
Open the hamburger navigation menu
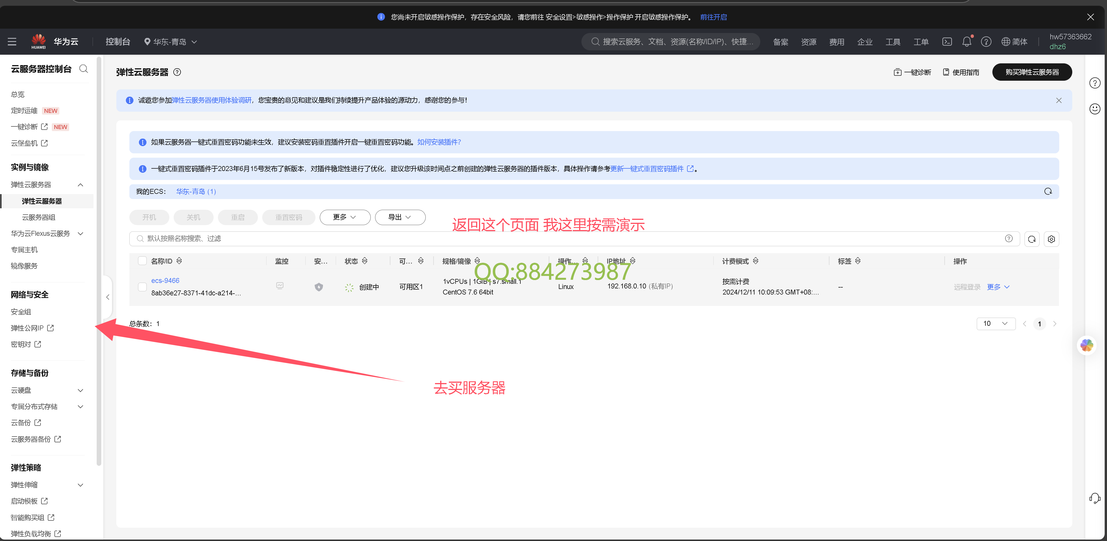coord(12,42)
